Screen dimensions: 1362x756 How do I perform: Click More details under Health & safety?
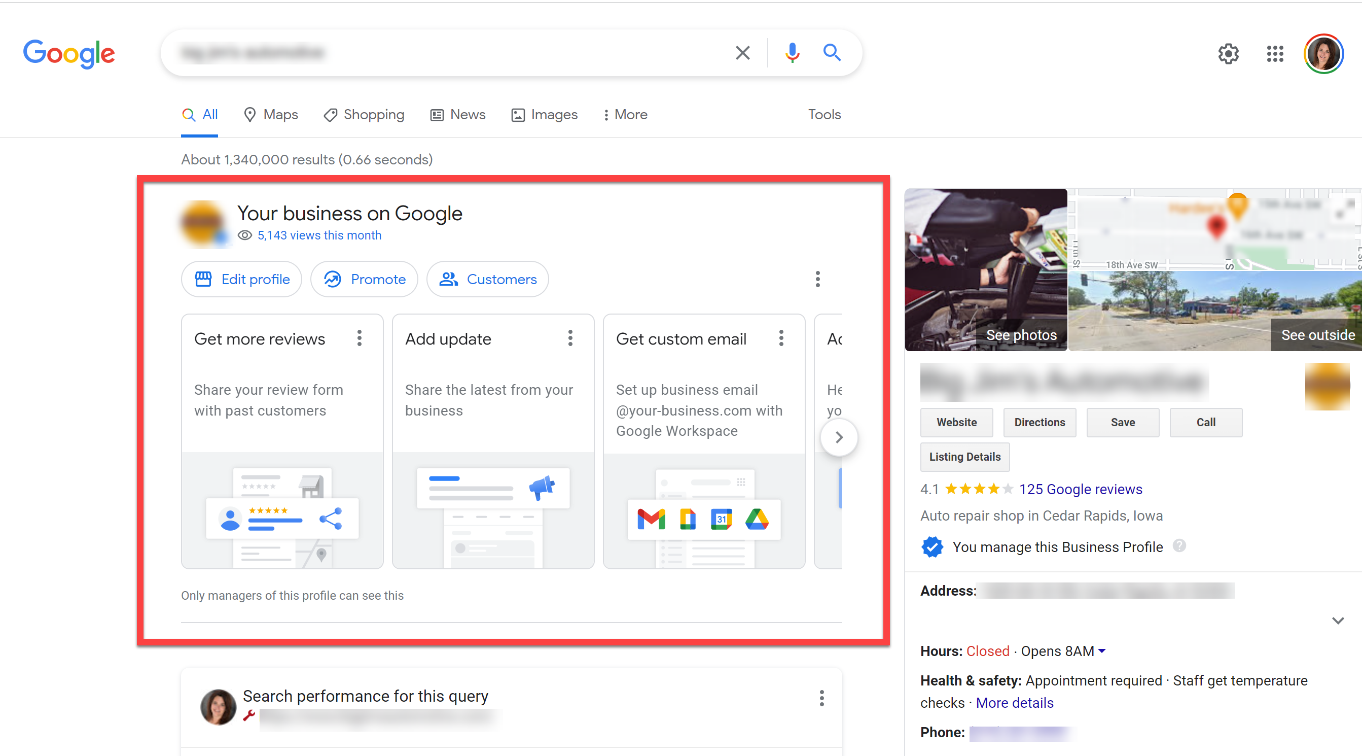(x=1014, y=703)
